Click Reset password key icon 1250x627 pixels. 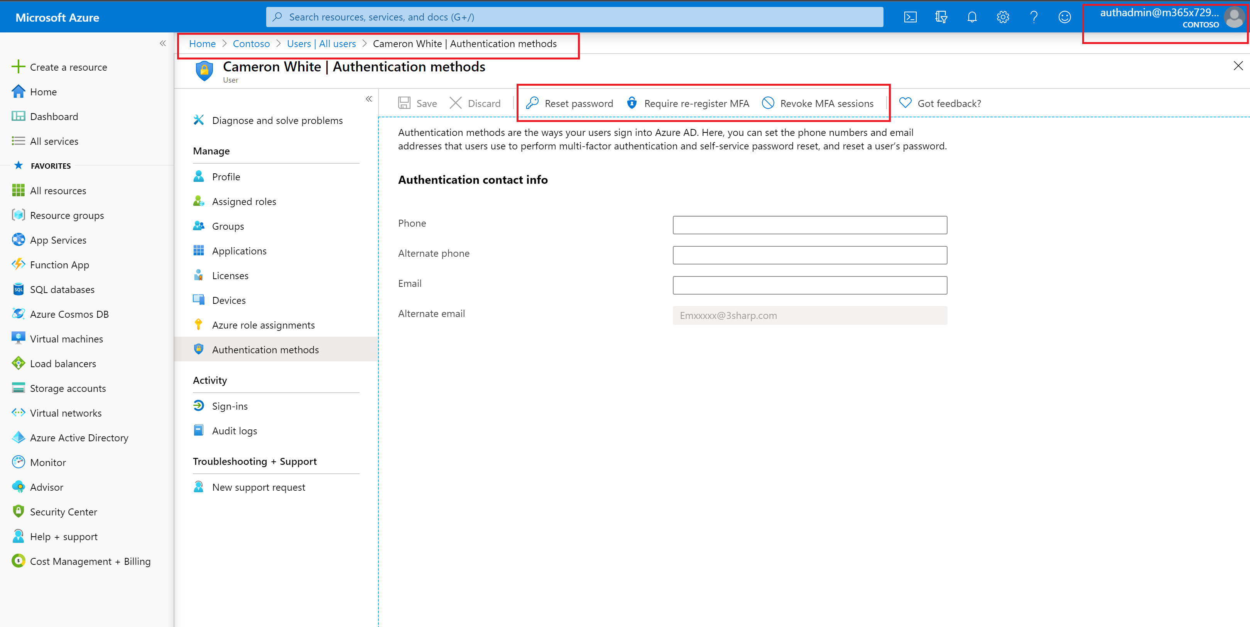tap(532, 103)
